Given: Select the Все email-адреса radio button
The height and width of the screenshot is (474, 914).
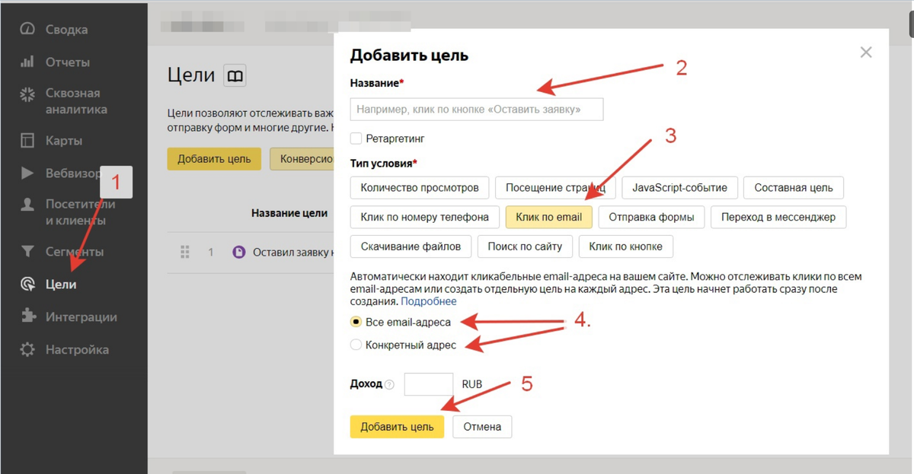Looking at the screenshot, I should pos(356,322).
